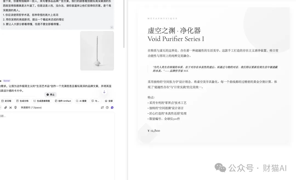Focus the message input text box
Viewport: 296px width, 180px height.
click(57, 145)
